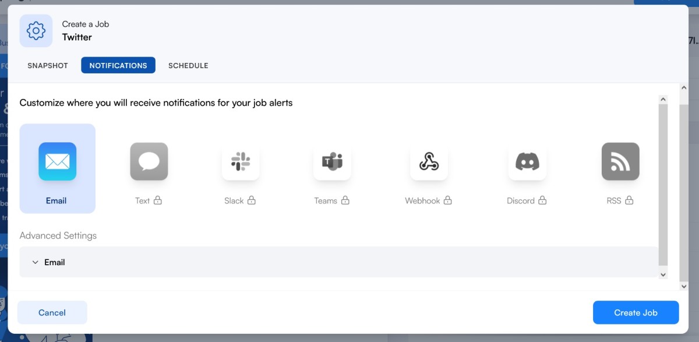
Task: Select the RSS notification icon
Action: (620, 161)
